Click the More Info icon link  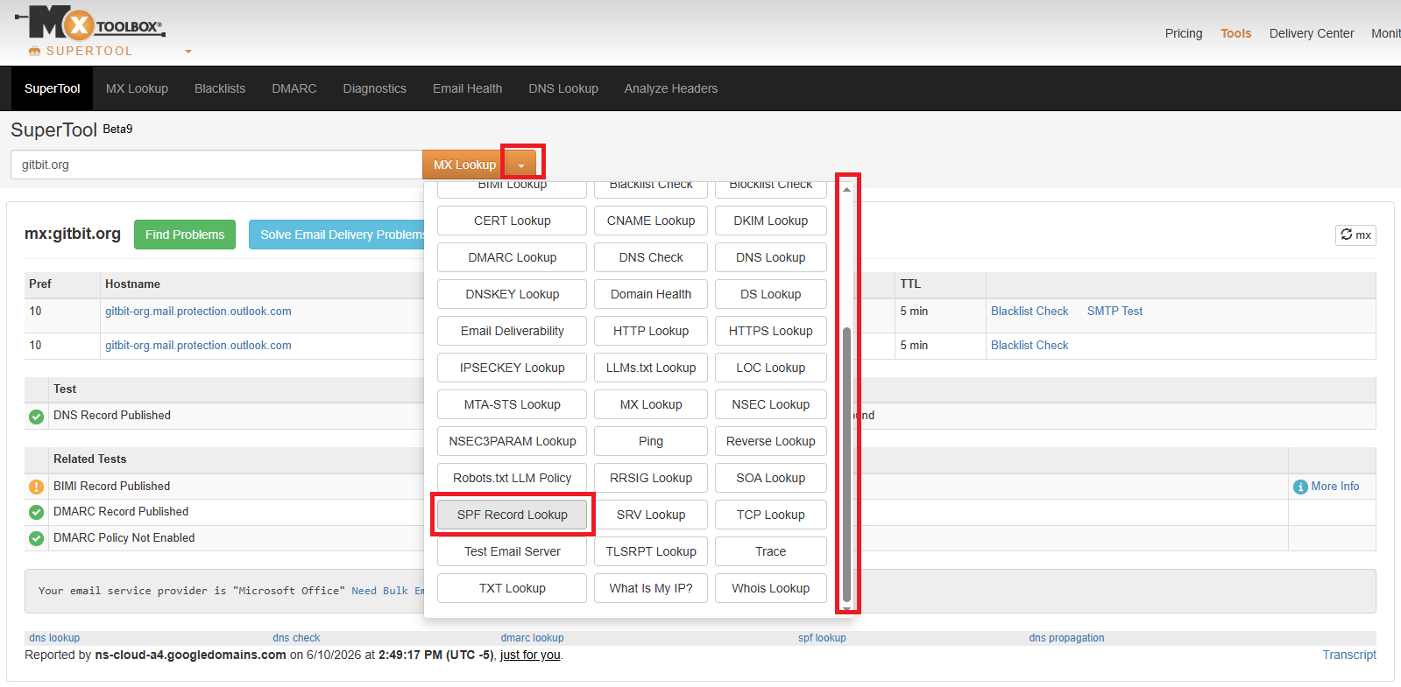tap(1327, 487)
